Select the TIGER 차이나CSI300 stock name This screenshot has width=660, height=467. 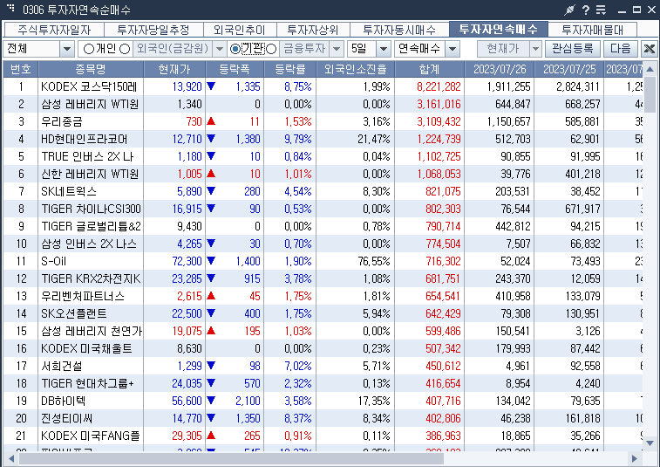[x=91, y=209]
